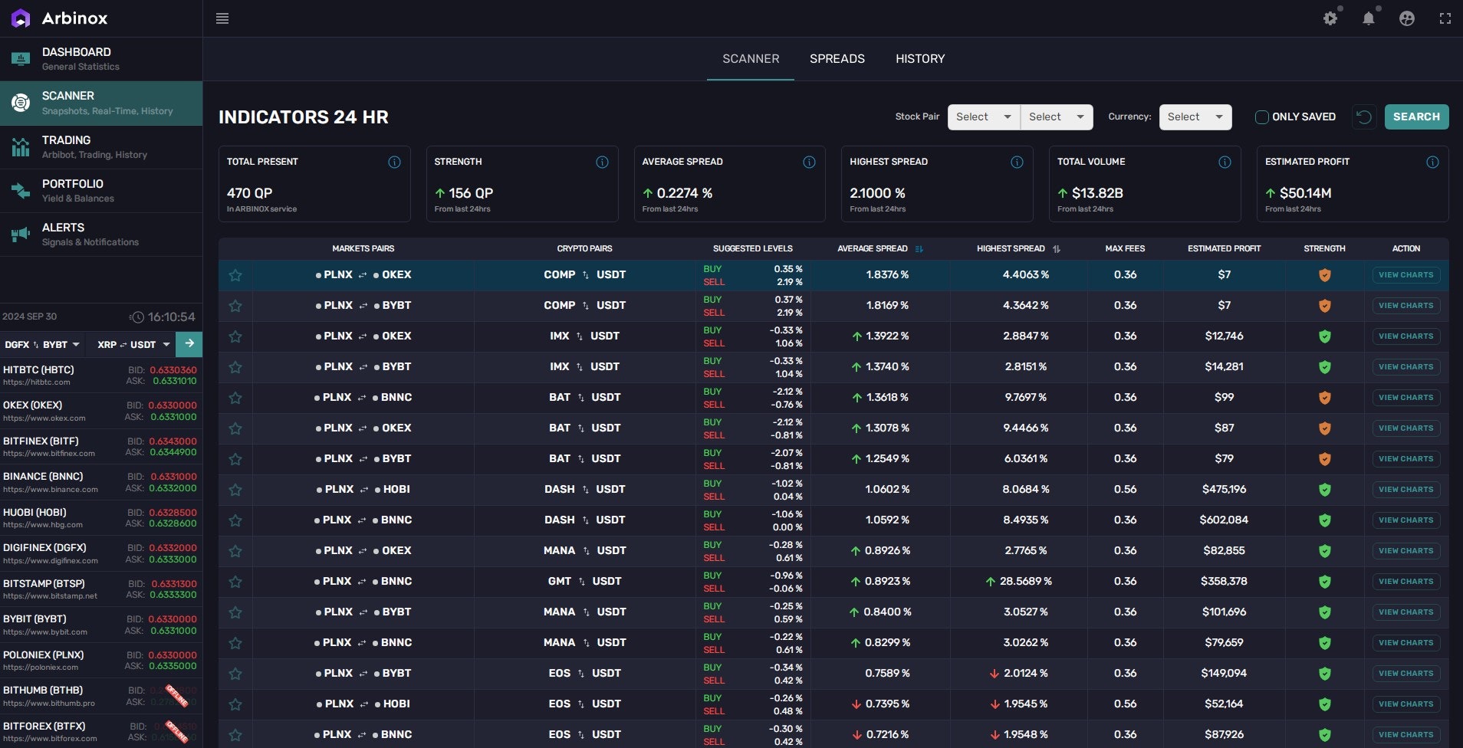This screenshot has width=1463, height=748.
Task: Switch to the SPREADS tab
Action: click(837, 59)
